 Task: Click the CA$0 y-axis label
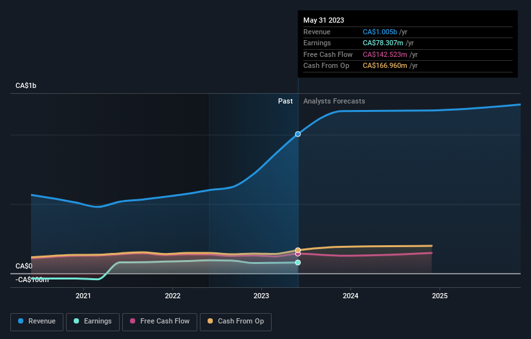tap(24, 266)
